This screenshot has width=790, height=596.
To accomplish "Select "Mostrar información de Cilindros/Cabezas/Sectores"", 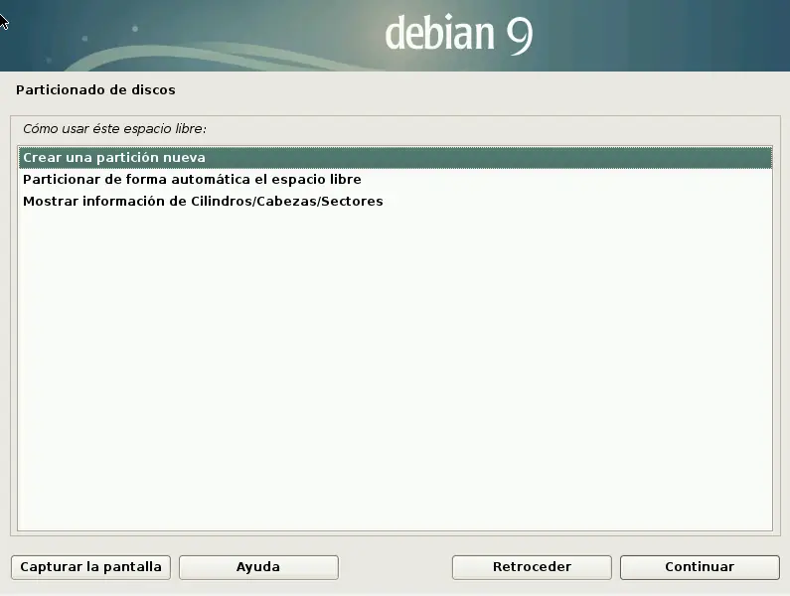I will point(395,201).
